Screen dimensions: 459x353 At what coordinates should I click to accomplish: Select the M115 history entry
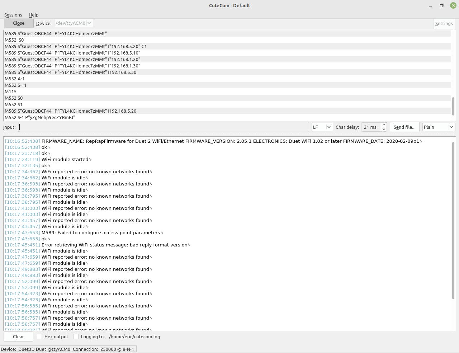point(227,91)
